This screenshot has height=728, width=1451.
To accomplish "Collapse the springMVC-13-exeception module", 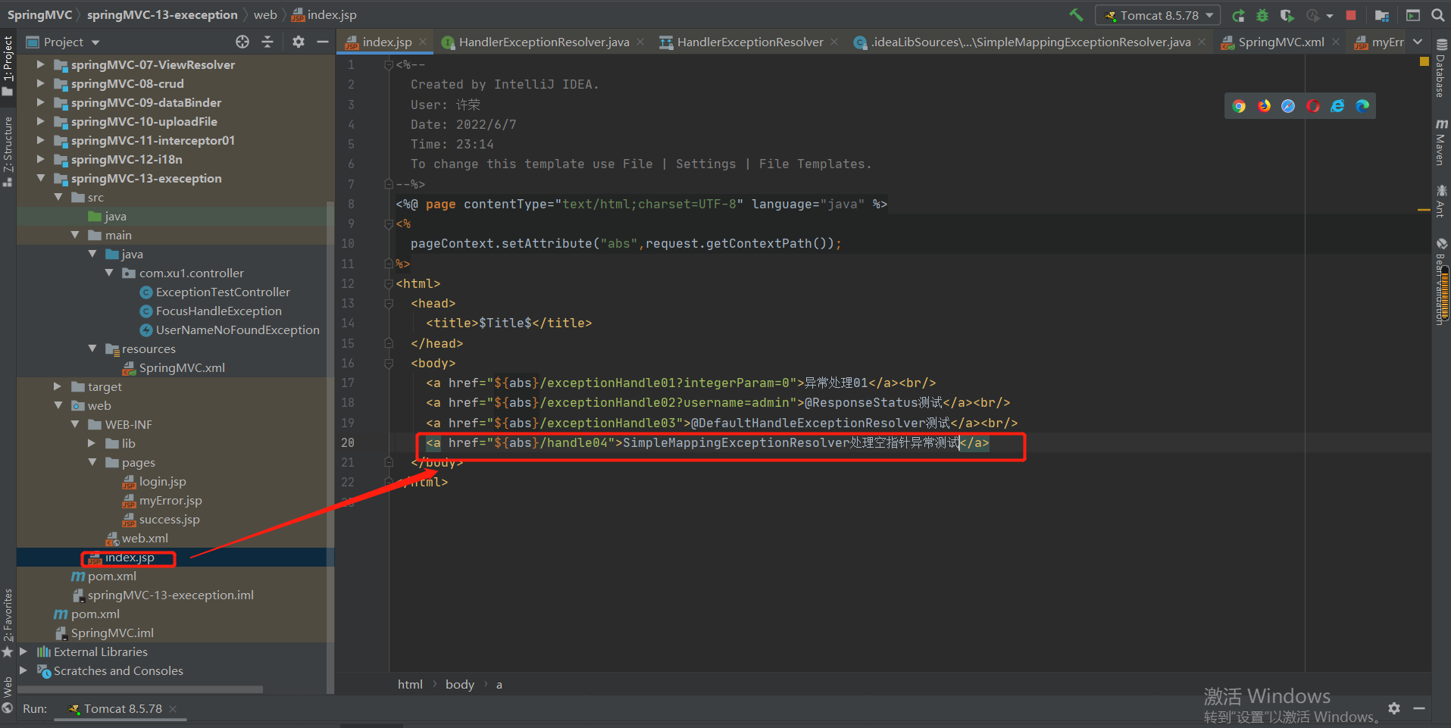I will coord(41,178).
